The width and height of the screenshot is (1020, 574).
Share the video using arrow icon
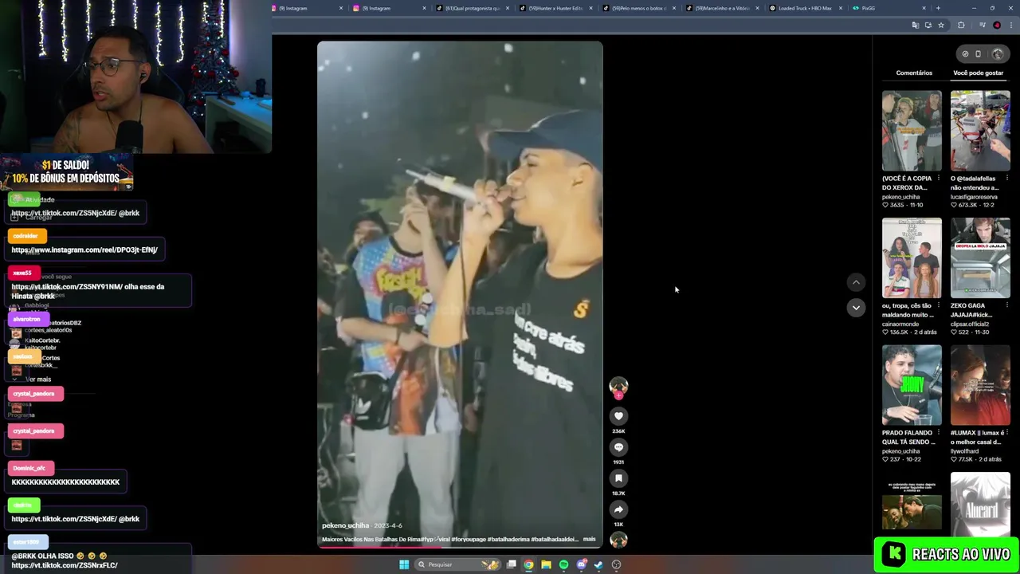tap(618, 509)
